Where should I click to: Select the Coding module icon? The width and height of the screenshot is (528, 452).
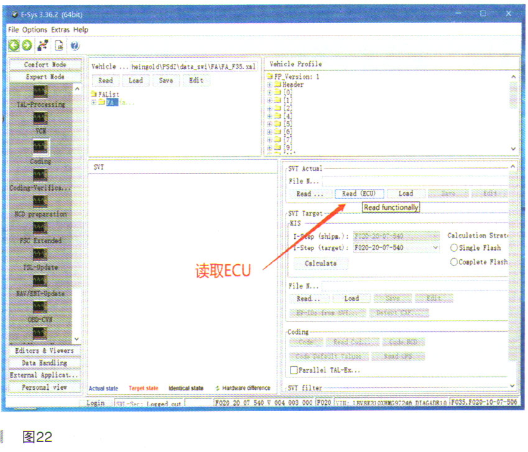click(40, 147)
